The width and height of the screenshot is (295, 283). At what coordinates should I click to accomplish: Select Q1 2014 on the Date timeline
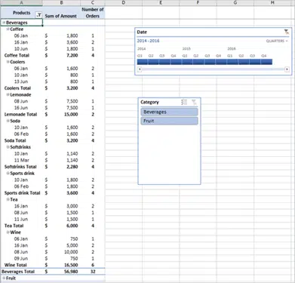coord(143,62)
